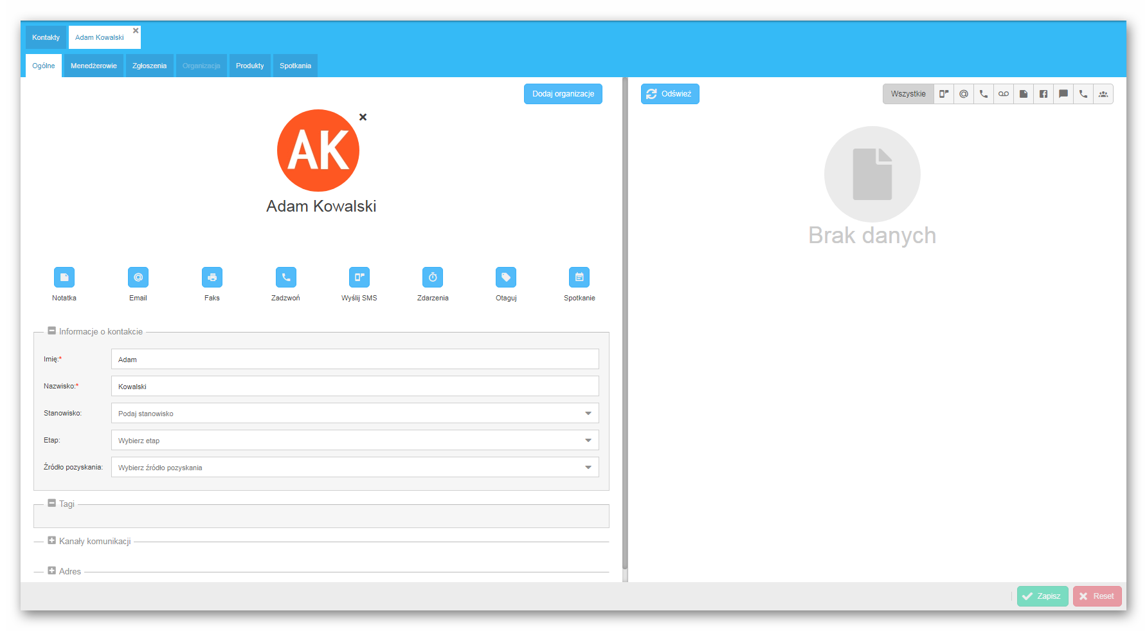Switch to the Kontakty tab
This screenshot has height=631, width=1147.
pyautogui.click(x=46, y=37)
